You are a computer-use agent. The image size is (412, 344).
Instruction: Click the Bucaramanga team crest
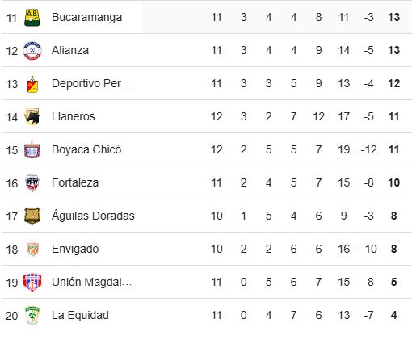[x=32, y=18]
